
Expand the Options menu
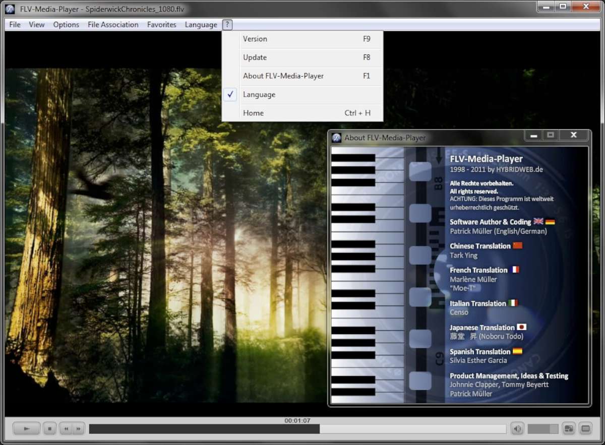click(66, 25)
